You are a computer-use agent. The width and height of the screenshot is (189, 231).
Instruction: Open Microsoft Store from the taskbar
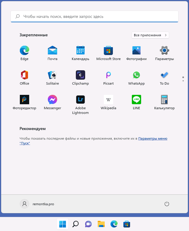pos(127,224)
